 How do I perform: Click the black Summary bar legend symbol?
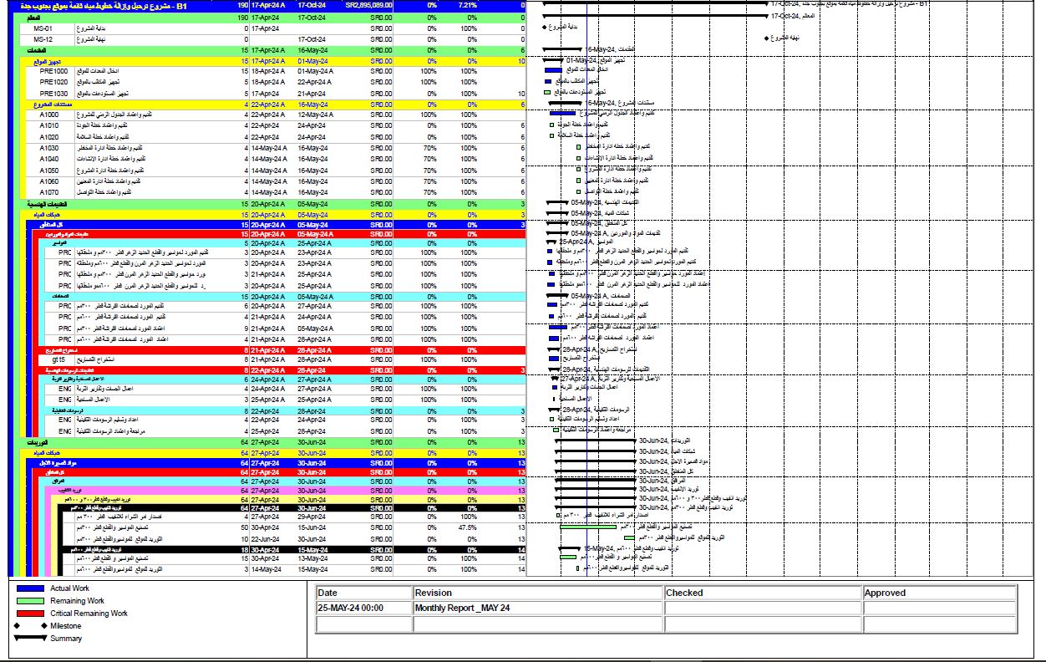pyautogui.click(x=30, y=639)
